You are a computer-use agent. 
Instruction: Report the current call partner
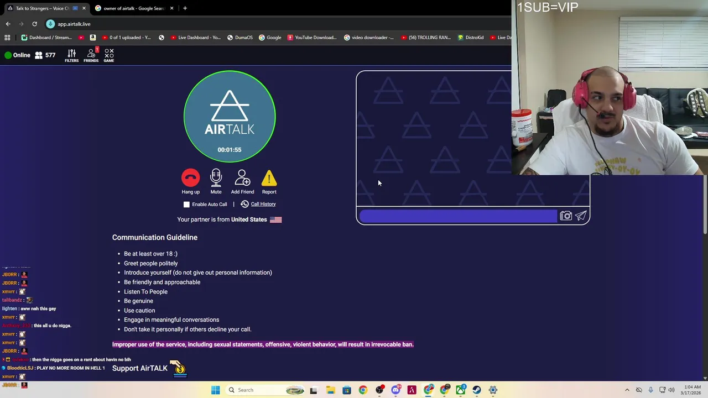pyautogui.click(x=269, y=182)
